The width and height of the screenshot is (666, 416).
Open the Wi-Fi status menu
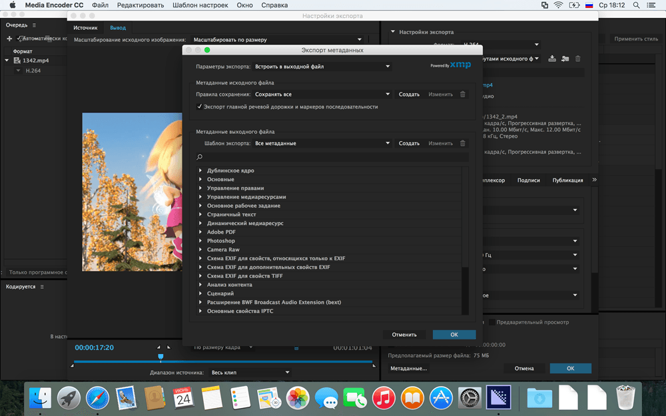[x=559, y=5]
